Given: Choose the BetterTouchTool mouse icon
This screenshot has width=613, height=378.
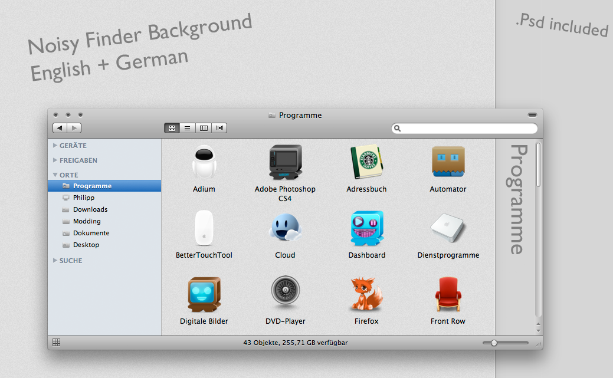Looking at the screenshot, I should pyautogui.click(x=204, y=228).
